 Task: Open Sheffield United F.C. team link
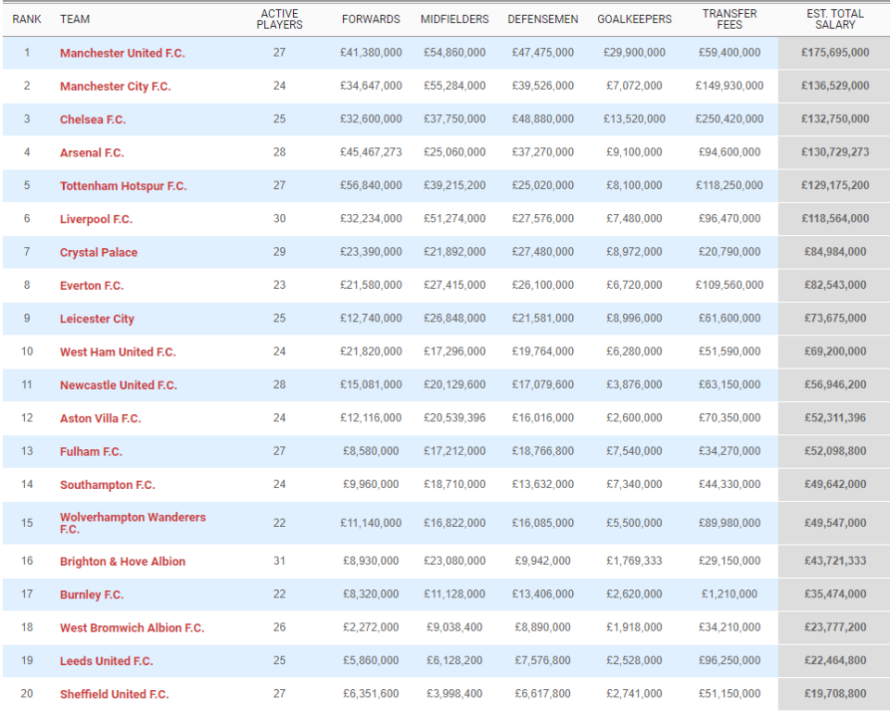pos(115,694)
